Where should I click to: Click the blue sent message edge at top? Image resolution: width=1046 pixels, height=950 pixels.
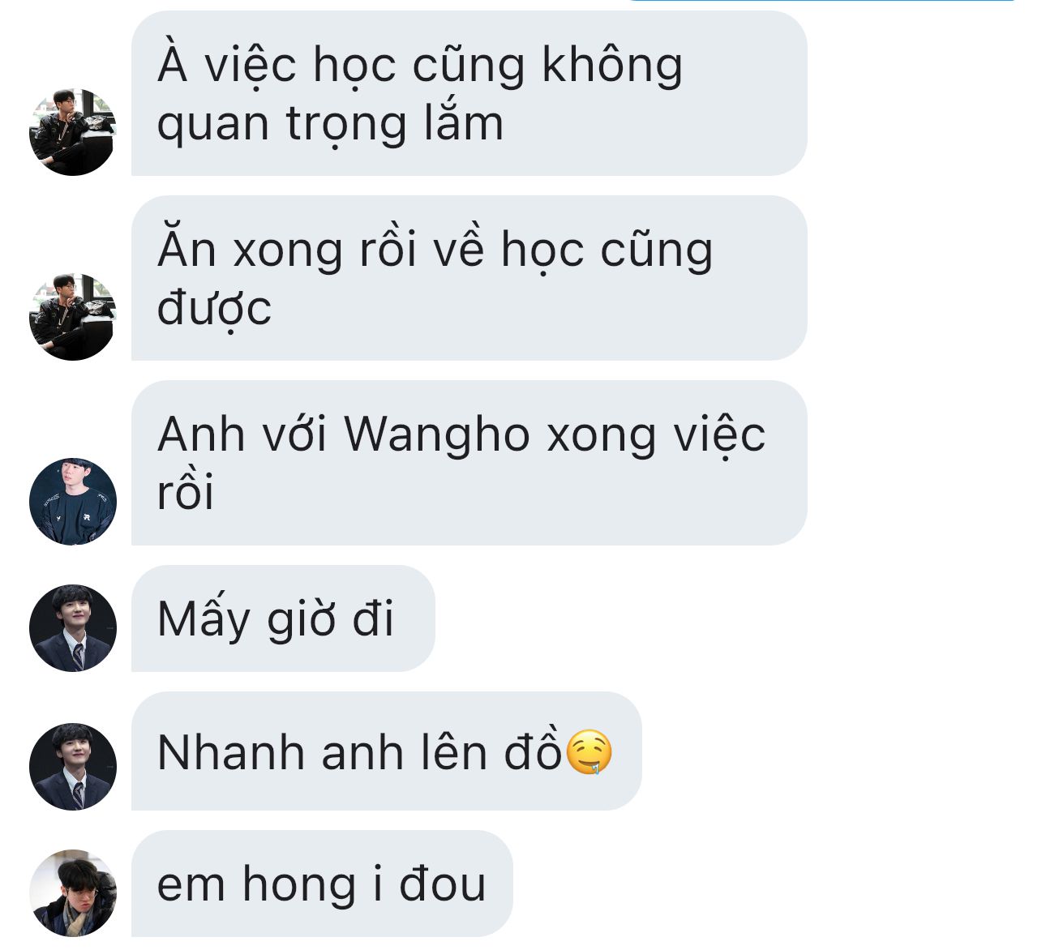(x=821, y=1)
